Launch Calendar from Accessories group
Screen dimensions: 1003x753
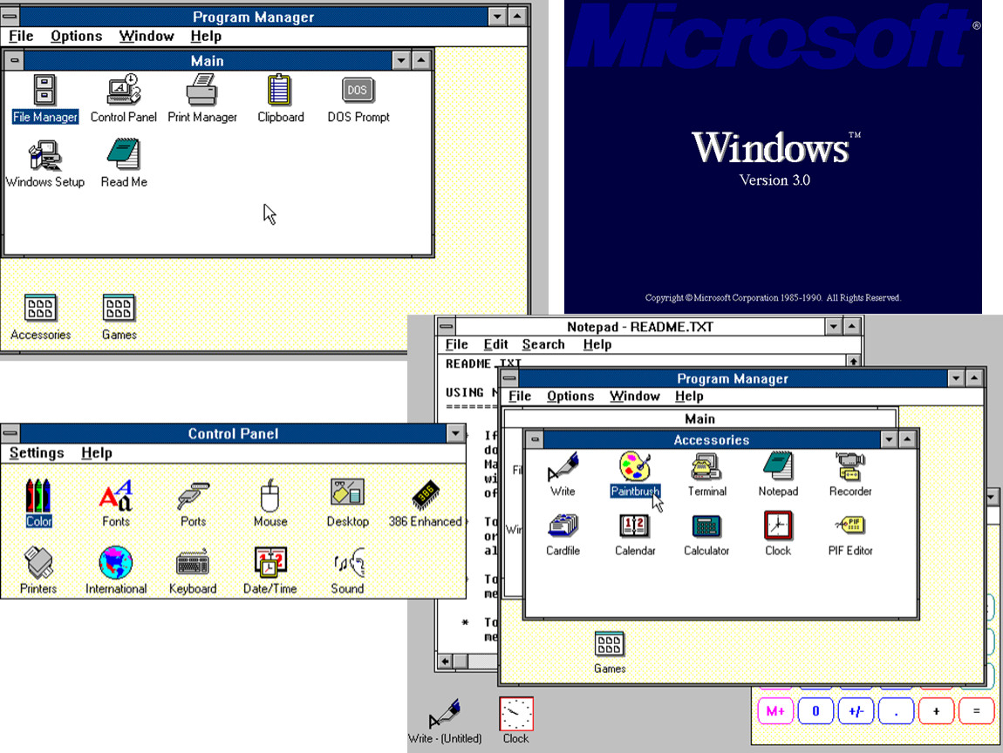pos(635,534)
